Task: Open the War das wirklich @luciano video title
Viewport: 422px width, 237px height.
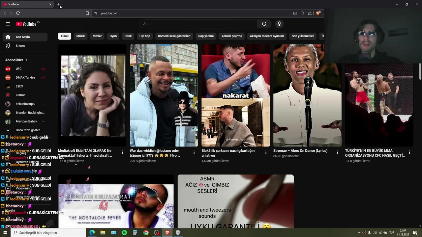Action: pyautogui.click(x=155, y=153)
